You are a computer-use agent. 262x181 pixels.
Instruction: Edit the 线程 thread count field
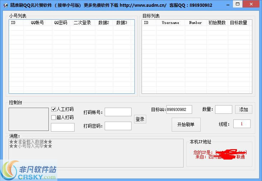pyautogui.click(x=242, y=124)
